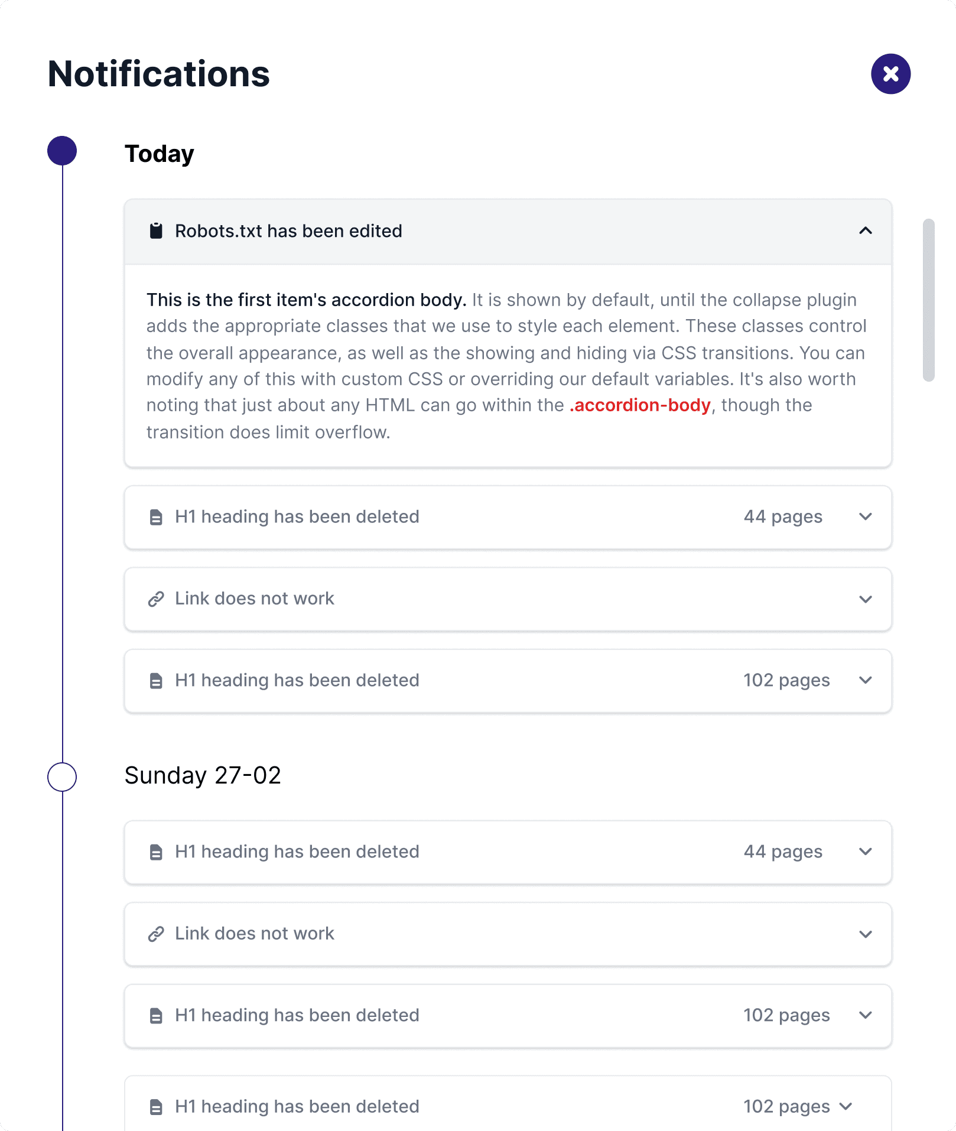
Task: Expand Today's 44 pages H1 notification chevron
Action: 865,517
